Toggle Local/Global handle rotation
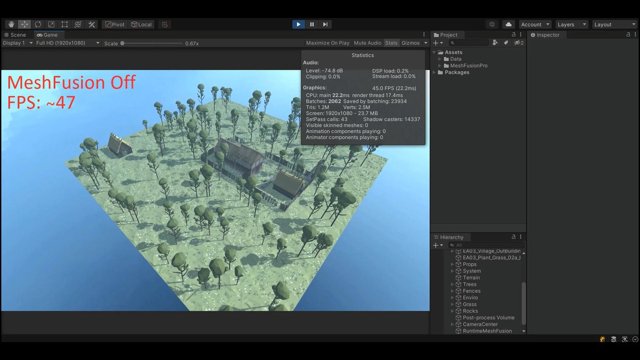Image resolution: width=640 pixels, height=360 pixels. (x=141, y=25)
